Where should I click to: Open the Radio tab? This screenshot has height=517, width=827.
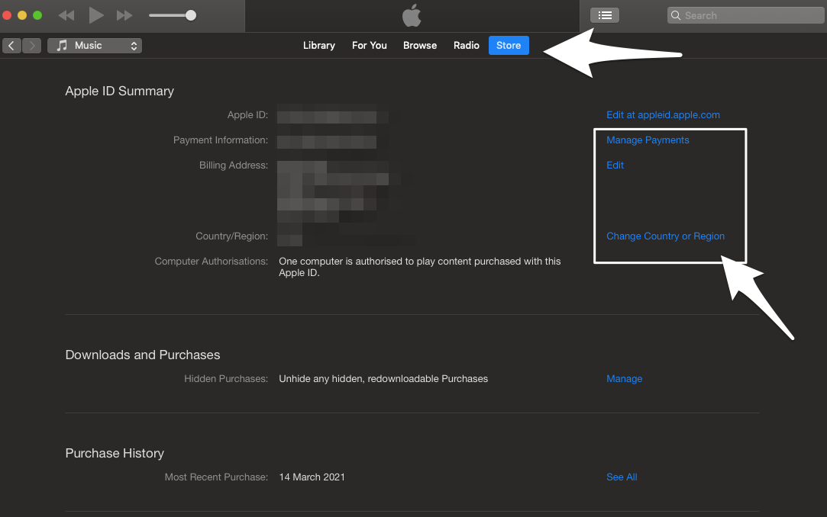[467, 45]
